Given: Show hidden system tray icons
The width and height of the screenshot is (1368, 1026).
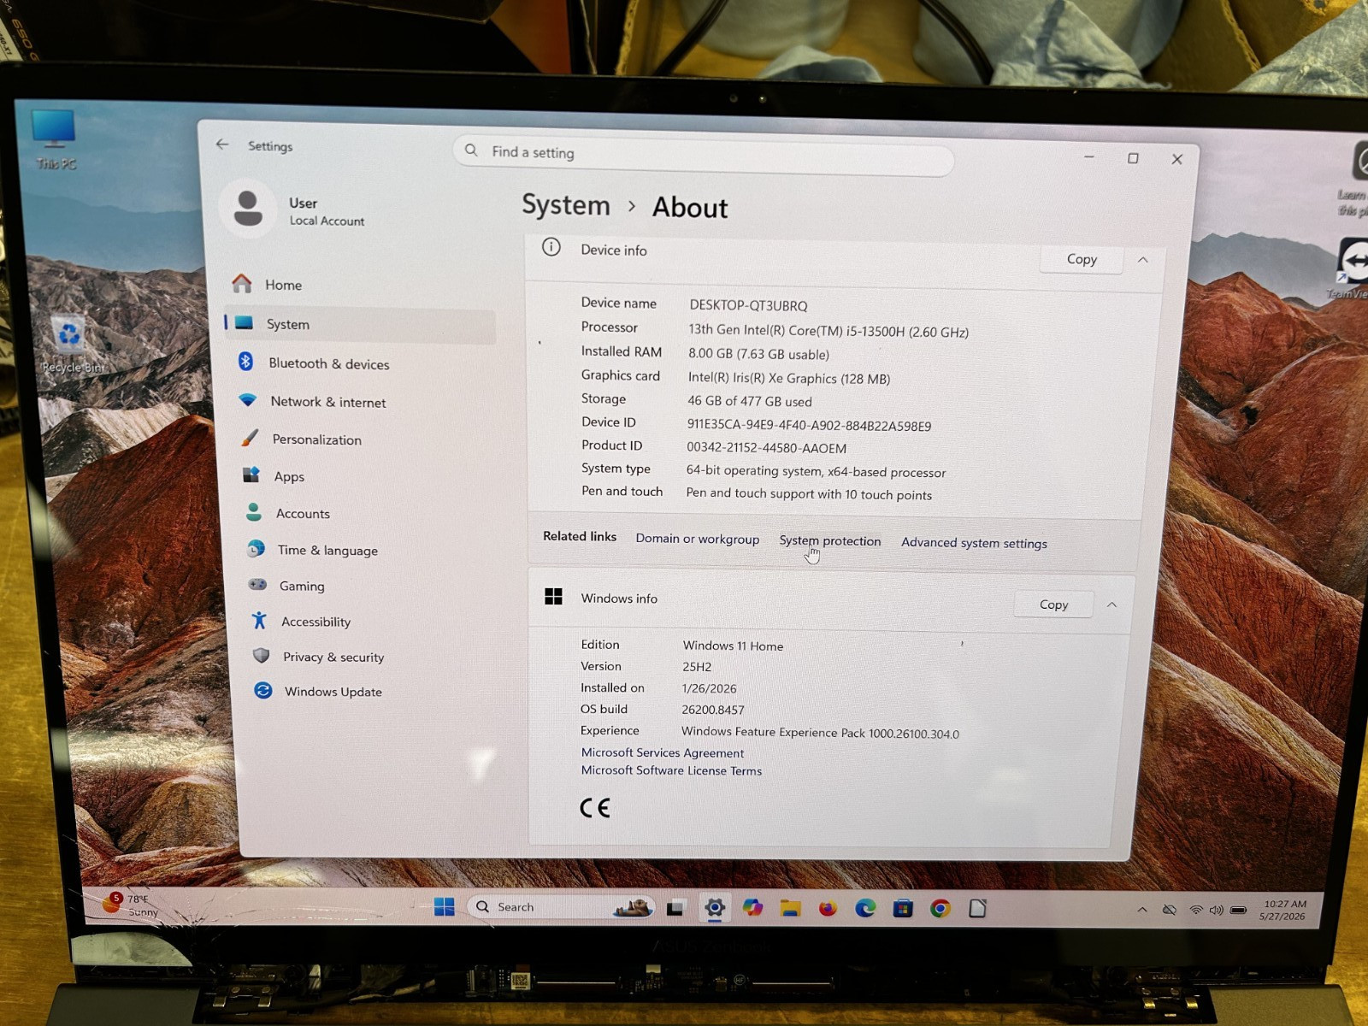Looking at the screenshot, I should 1142,910.
